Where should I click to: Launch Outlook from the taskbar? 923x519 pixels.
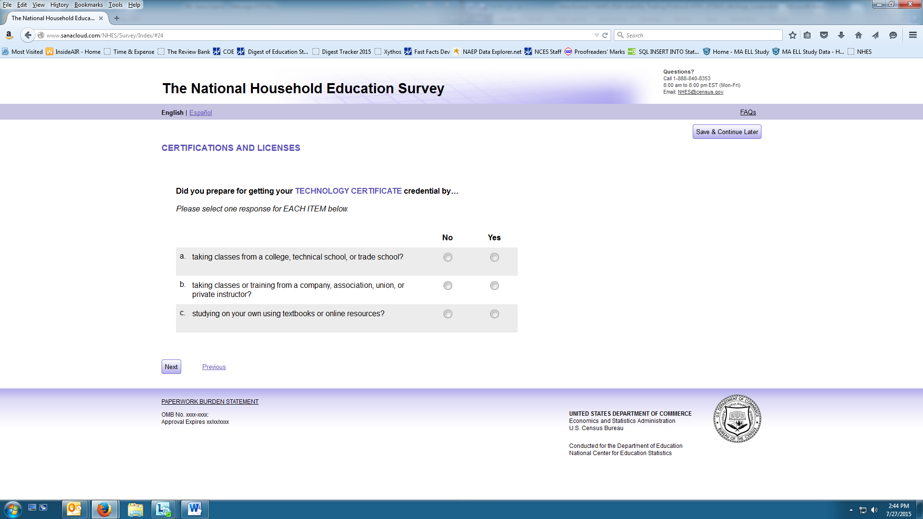point(75,509)
